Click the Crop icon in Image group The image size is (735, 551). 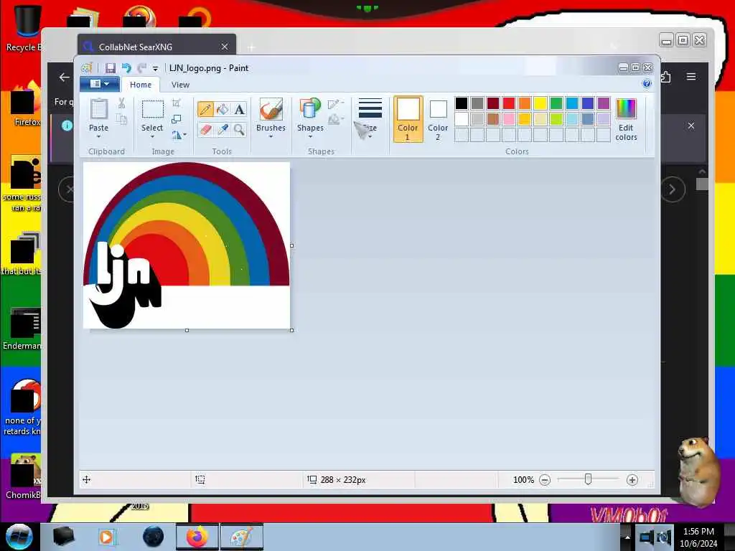coord(177,103)
